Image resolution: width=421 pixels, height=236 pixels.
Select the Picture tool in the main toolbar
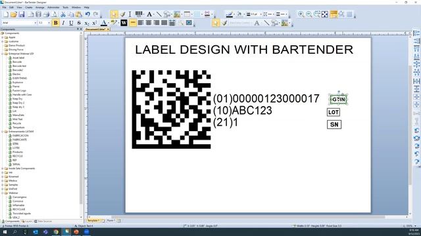pyautogui.click(x=177, y=14)
